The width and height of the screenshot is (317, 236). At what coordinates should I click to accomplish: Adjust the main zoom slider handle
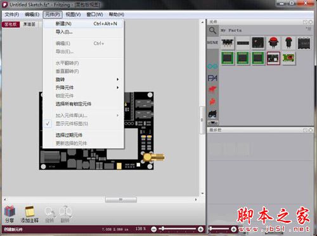163,228
